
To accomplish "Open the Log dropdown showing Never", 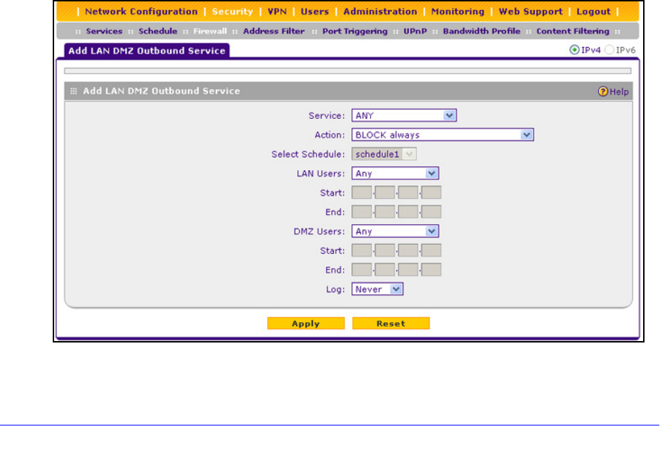I will (x=377, y=289).
